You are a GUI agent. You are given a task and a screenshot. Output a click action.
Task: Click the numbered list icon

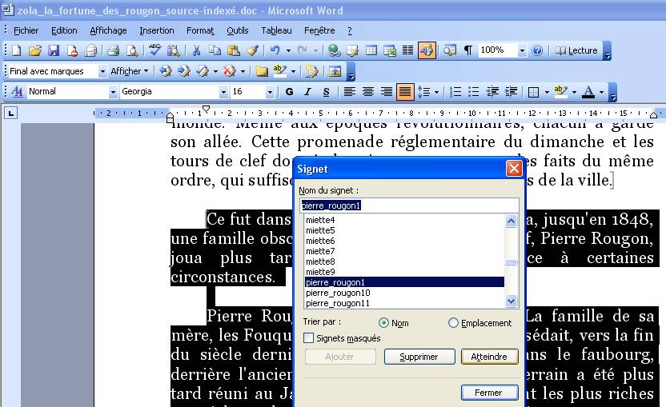[455, 92]
